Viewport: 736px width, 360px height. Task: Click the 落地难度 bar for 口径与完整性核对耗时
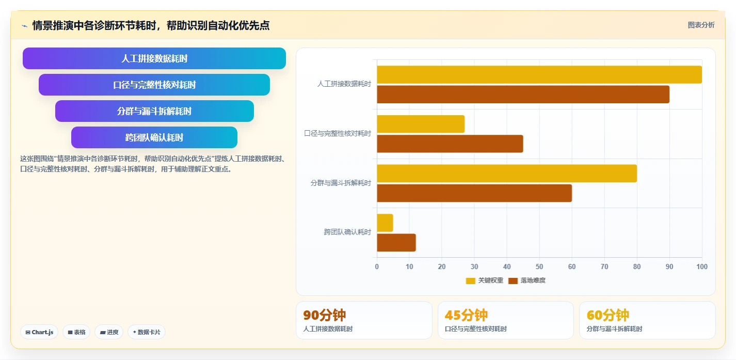(450, 144)
